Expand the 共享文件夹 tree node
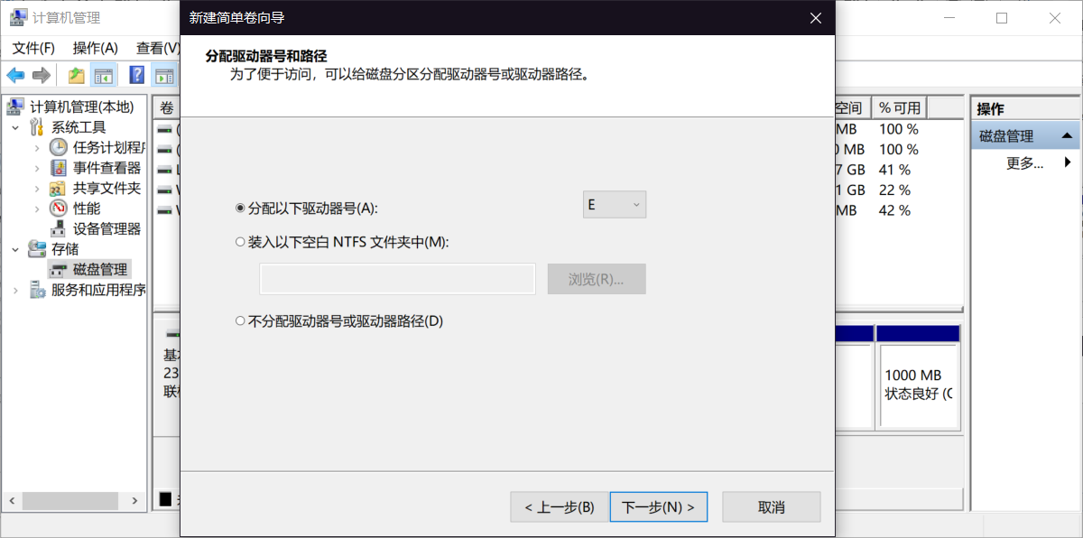 click(36, 188)
